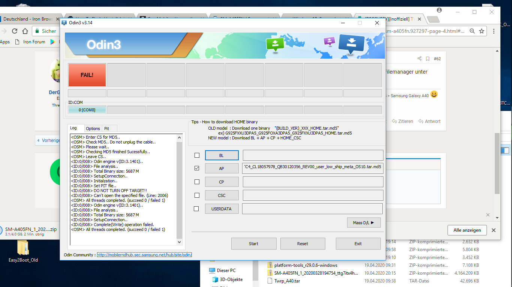This screenshot has width=512, height=287.
Task: Switch to the Log tab
Action: (76, 128)
